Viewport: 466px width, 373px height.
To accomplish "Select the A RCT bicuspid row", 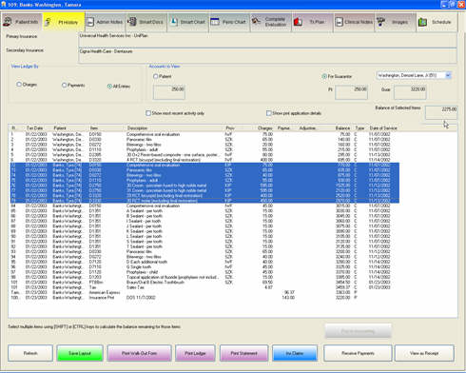I will [x=204, y=160].
